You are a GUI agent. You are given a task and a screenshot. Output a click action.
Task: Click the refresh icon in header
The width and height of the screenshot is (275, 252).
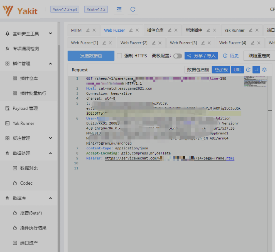tap(133, 9)
